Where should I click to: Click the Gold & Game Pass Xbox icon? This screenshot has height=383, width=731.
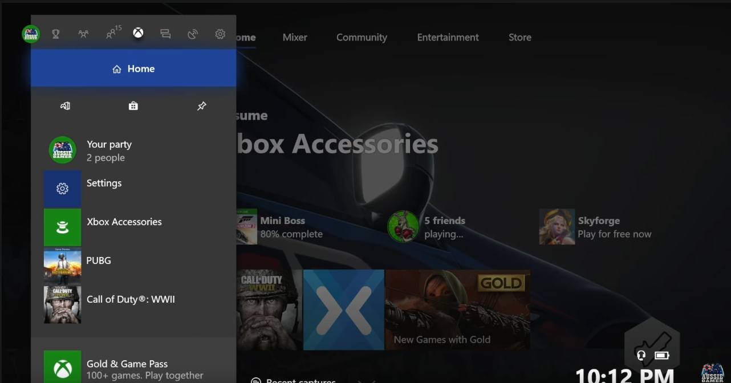63,368
